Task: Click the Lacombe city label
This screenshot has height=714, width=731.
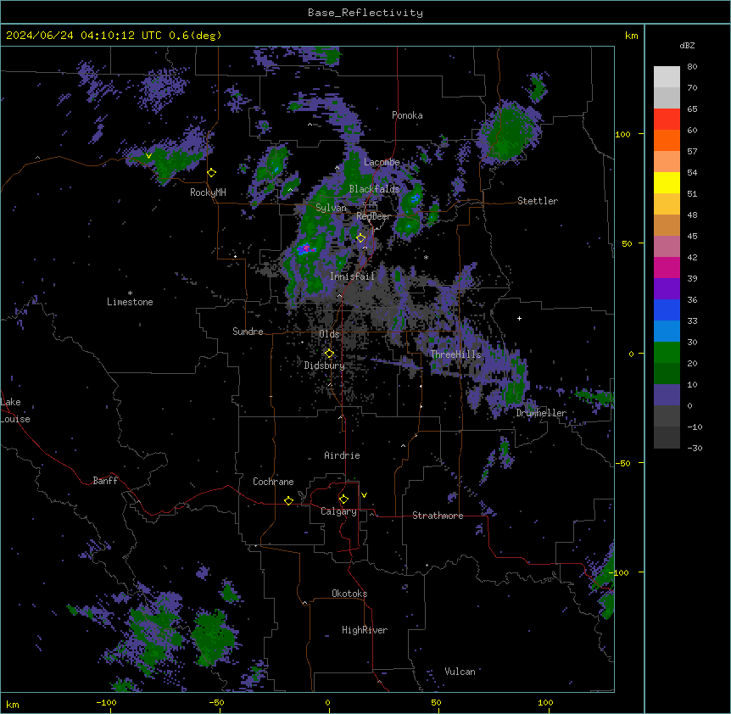Action: coord(382,162)
